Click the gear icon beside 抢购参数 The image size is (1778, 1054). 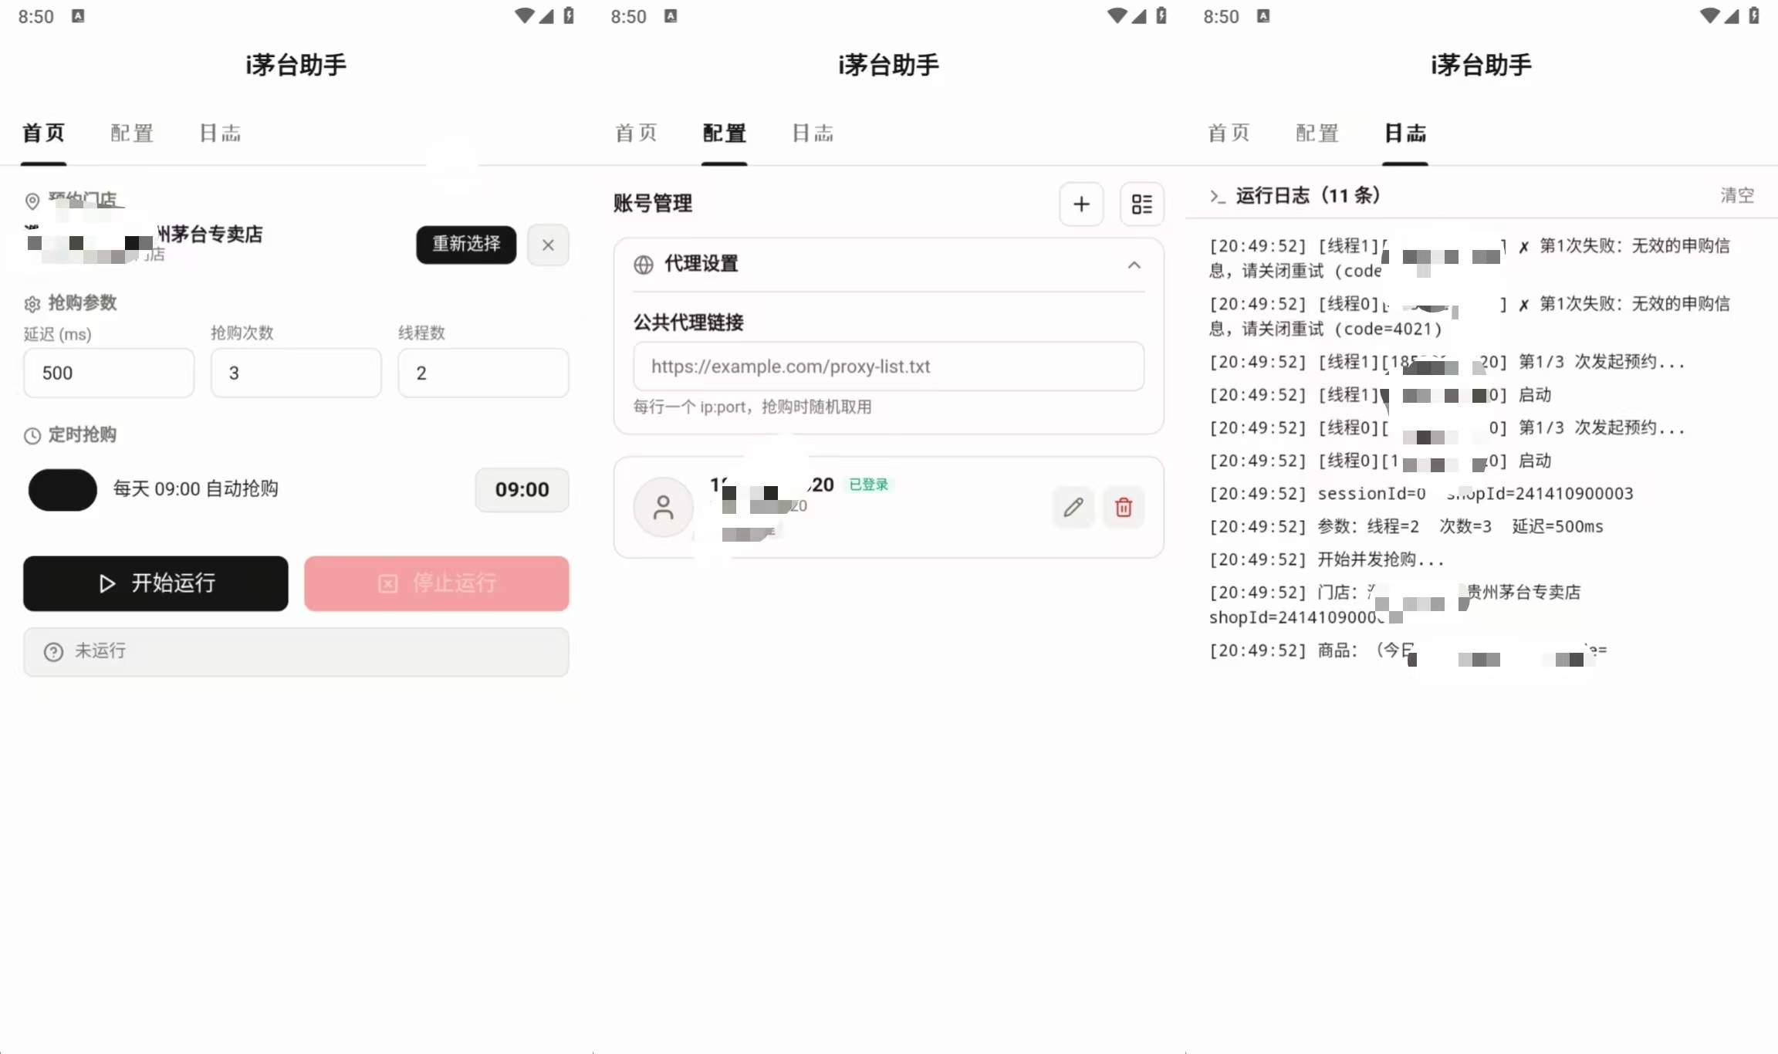pos(32,304)
